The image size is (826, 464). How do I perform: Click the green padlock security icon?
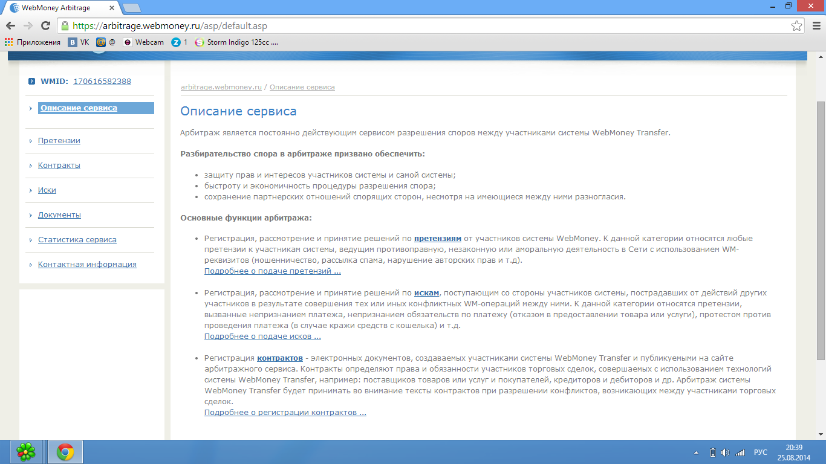point(65,26)
